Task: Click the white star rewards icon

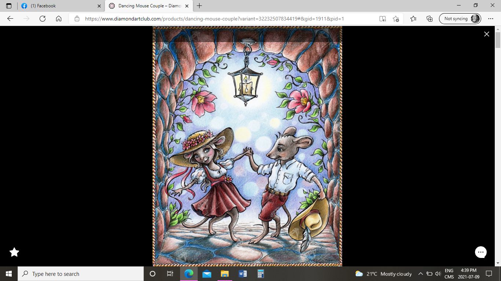Action: (x=14, y=252)
